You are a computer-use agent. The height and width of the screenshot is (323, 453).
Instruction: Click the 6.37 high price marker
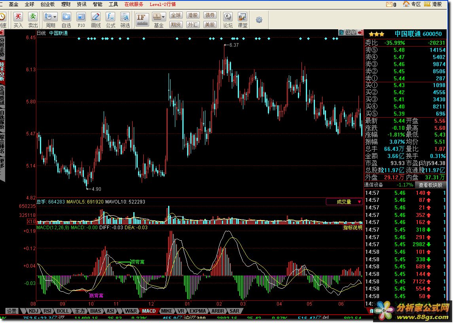coord(234,45)
